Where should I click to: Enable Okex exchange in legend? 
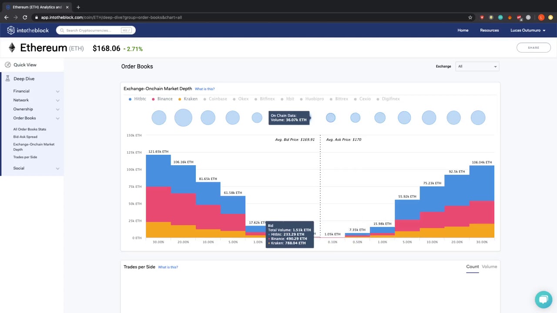click(241, 99)
